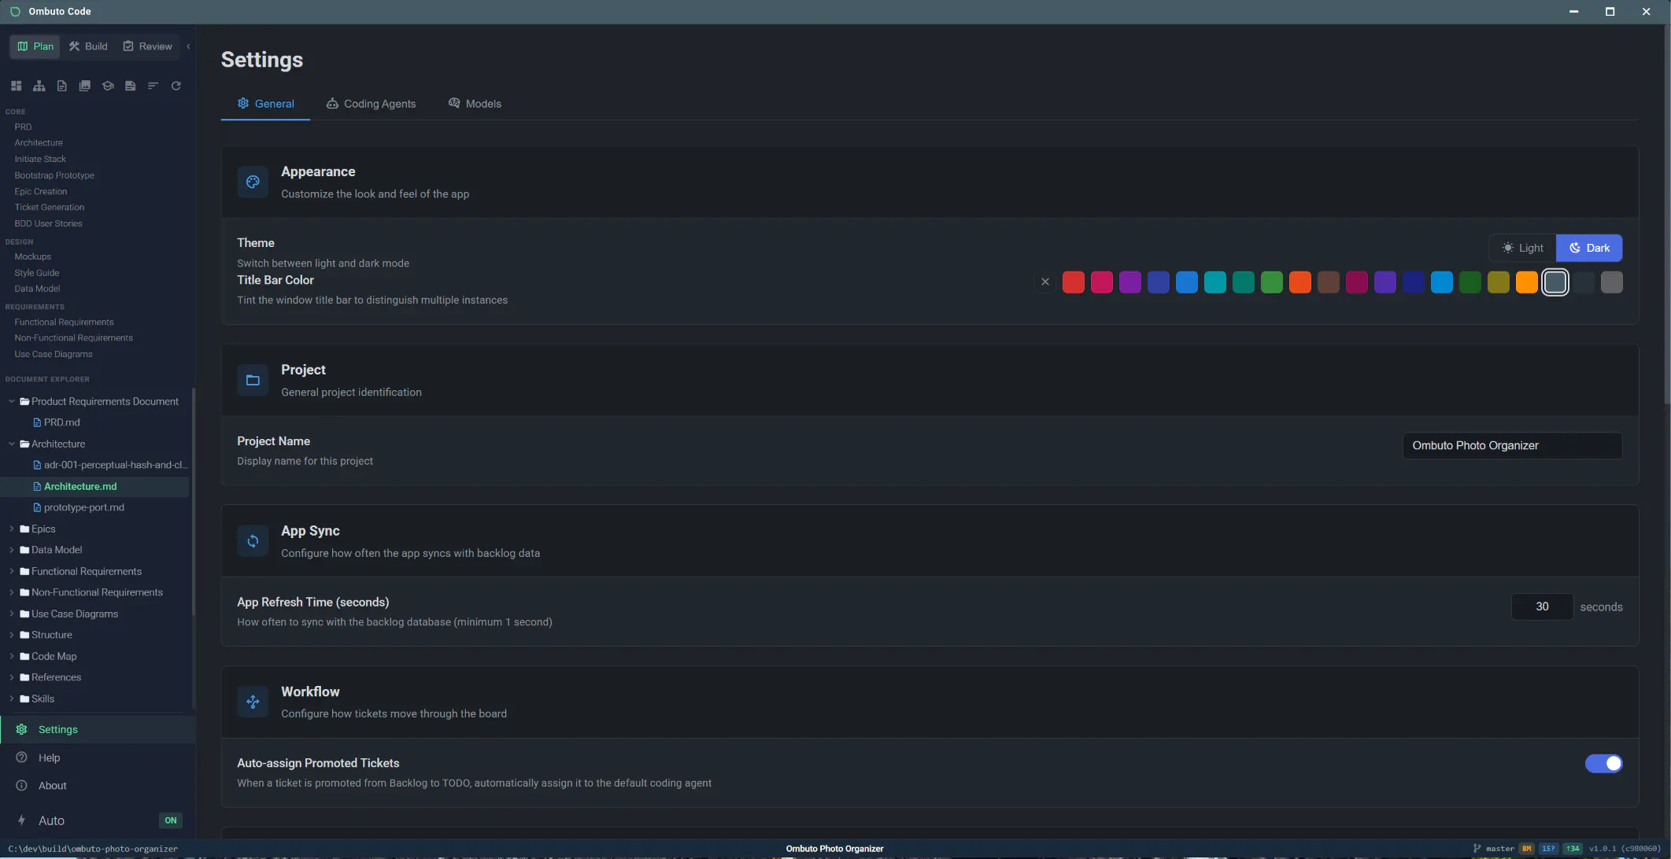Screen dimensions: 1671x859
Task: Click the Project folder icon
Action: [253, 380]
